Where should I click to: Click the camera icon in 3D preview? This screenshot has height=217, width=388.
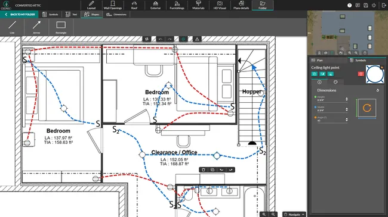click(x=341, y=53)
